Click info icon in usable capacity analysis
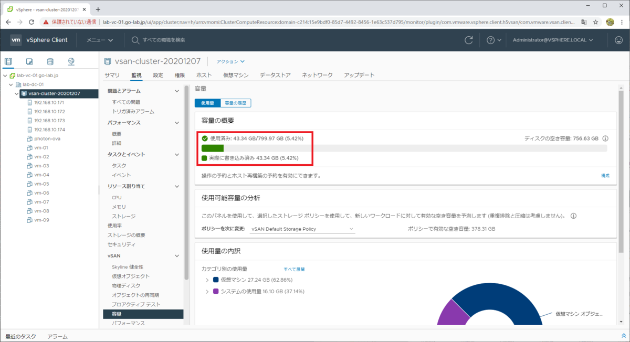 pos(573,216)
